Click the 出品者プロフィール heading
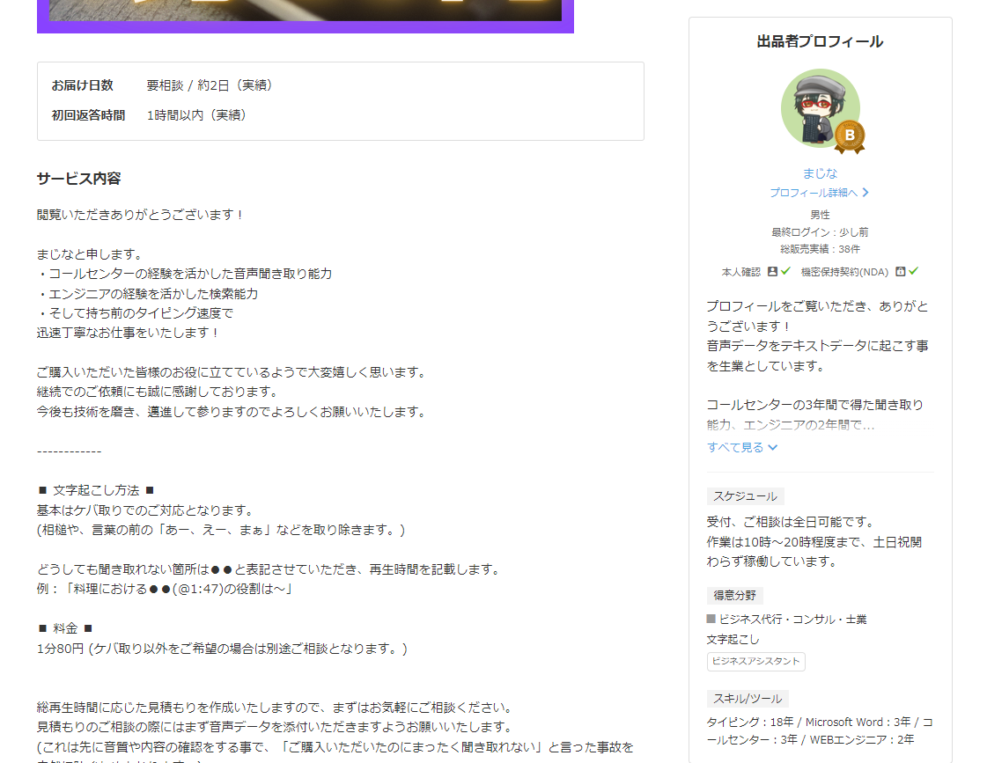987x763 pixels. coord(820,41)
